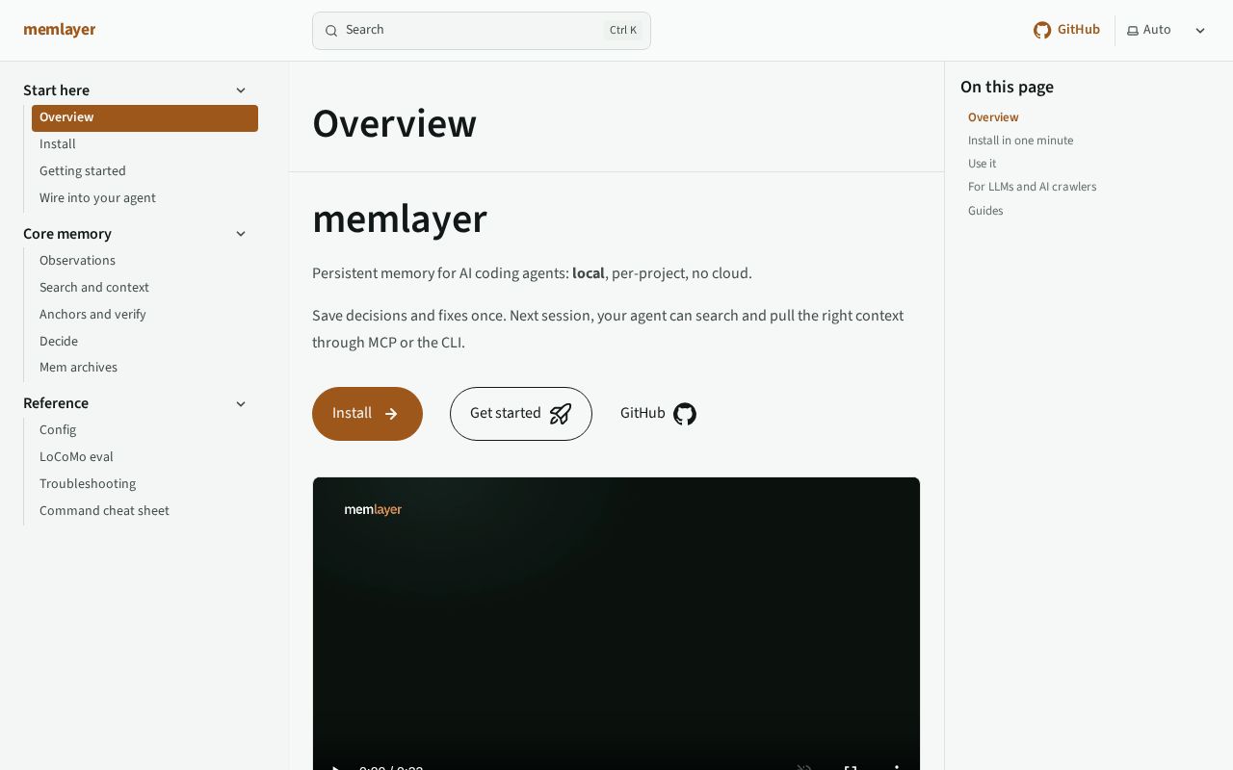Image resolution: width=1233 pixels, height=770 pixels.
Task: Jump to the Guides section
Action: [985, 211]
